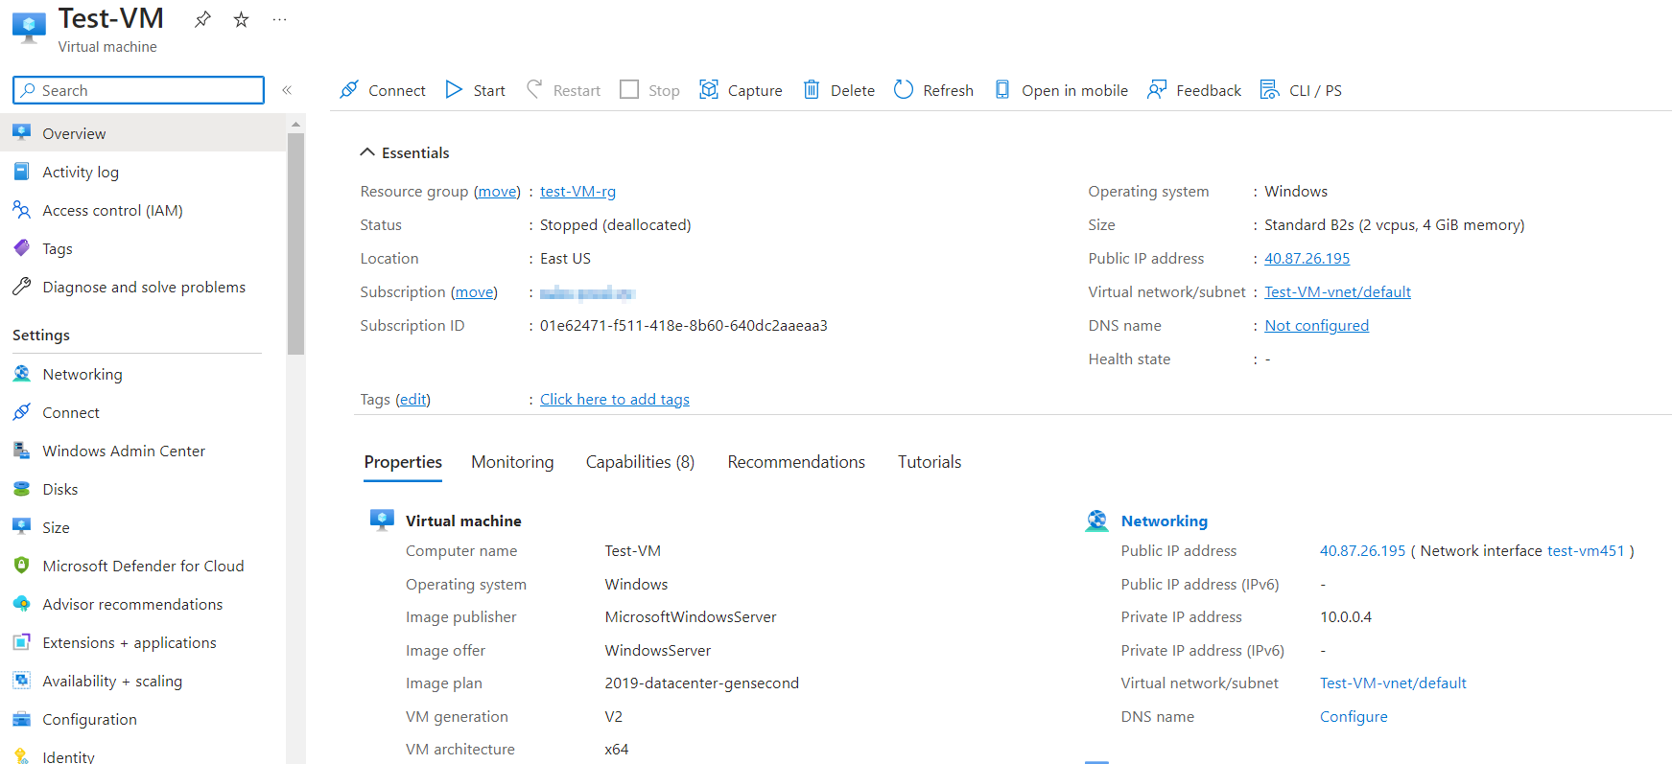Open network interface test-vm451
Screen dimensions: 1672x764
coord(1586,551)
